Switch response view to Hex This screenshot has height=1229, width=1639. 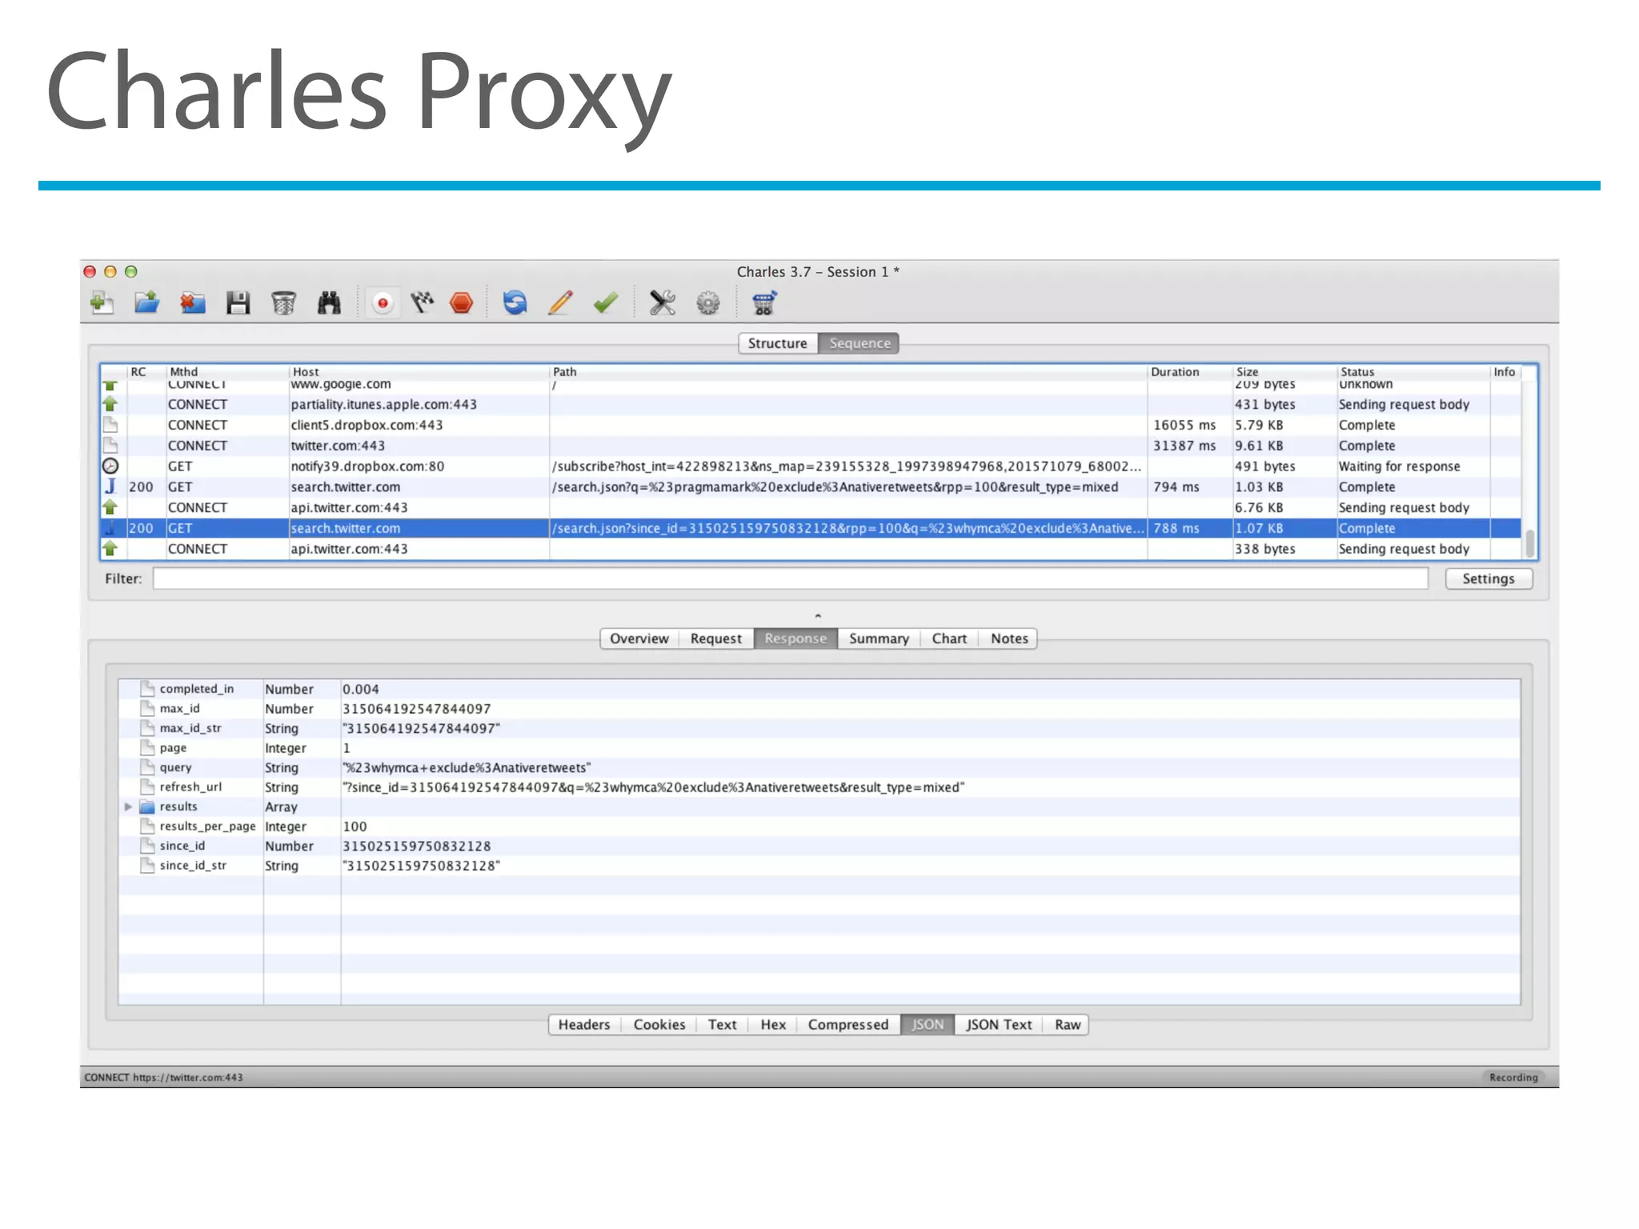click(773, 1025)
